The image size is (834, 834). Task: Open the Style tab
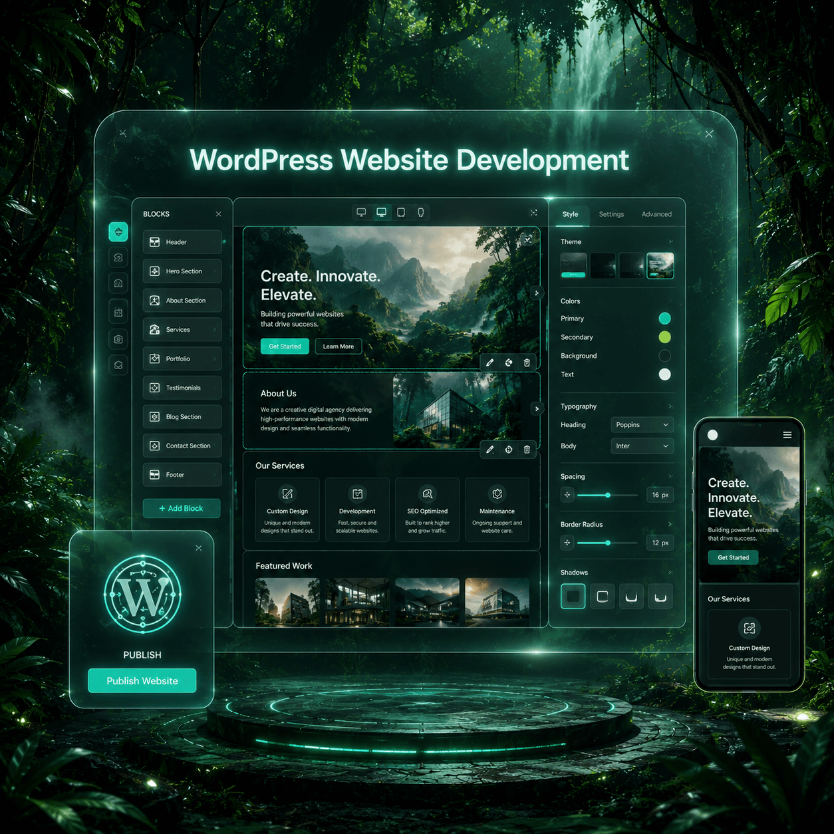tap(570, 214)
